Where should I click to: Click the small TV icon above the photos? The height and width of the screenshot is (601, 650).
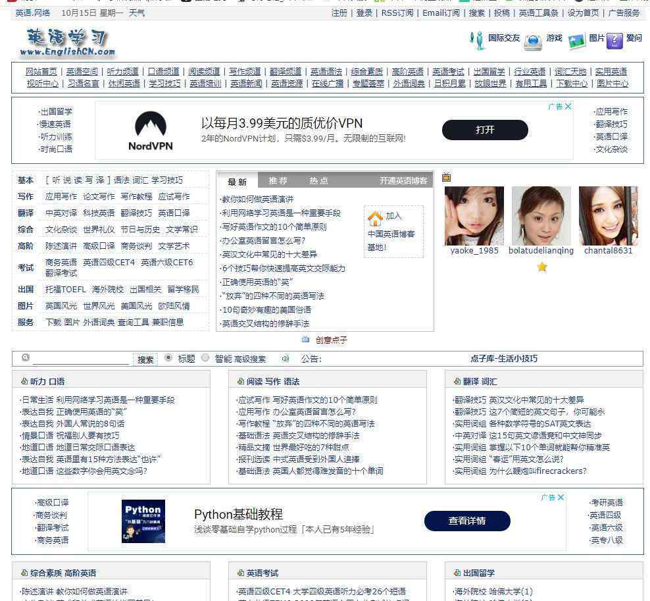447,177
